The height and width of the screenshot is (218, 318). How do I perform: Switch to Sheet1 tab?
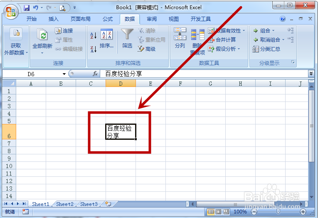41,204
